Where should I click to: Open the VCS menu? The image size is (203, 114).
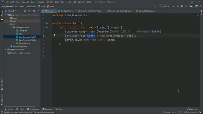(74, 2)
